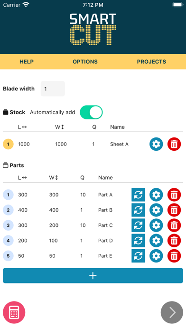
Task: Click the Part B name
Action: click(105, 210)
